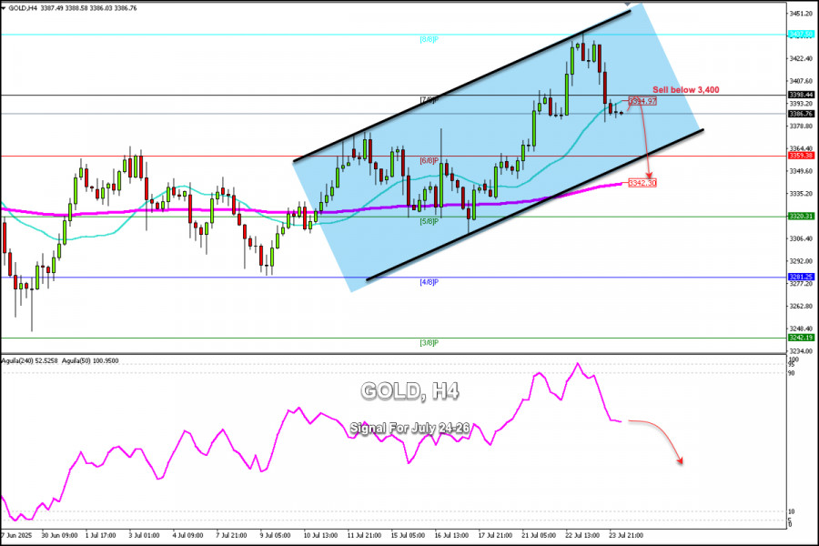Viewport: 819px width, 546px height.
Task: Click the 3292.00 price axis value
Action: 801,261
